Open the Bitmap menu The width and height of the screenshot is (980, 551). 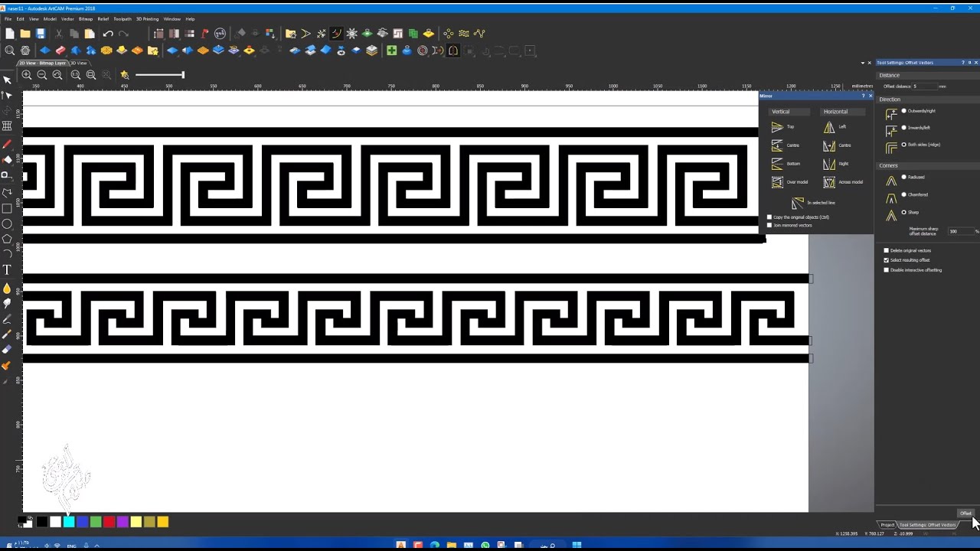tap(86, 18)
